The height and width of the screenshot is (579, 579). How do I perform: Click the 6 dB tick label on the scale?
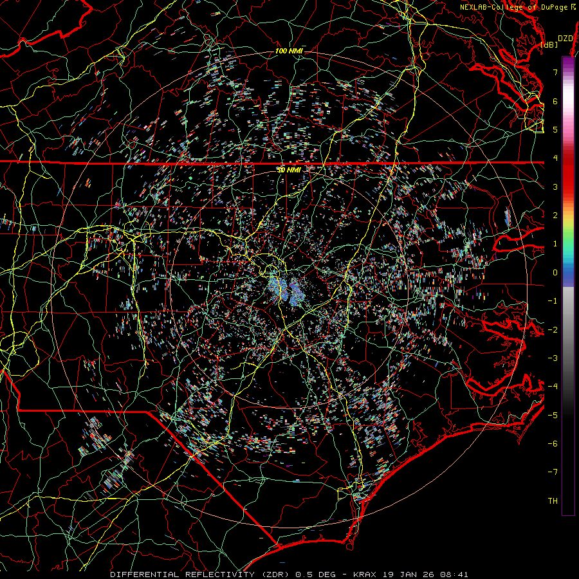tap(555, 101)
